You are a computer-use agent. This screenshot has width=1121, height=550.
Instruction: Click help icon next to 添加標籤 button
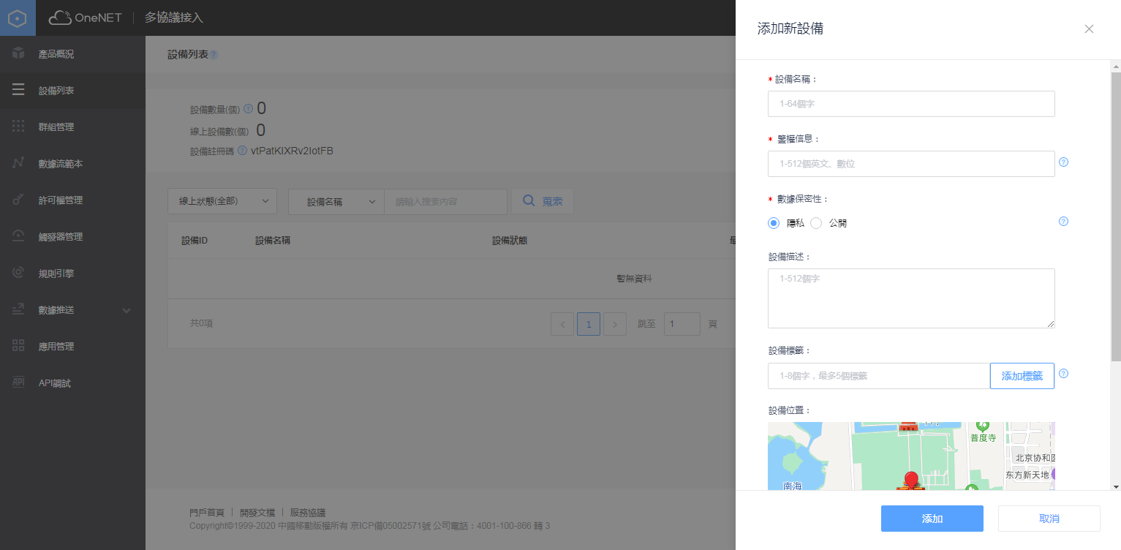pos(1063,373)
